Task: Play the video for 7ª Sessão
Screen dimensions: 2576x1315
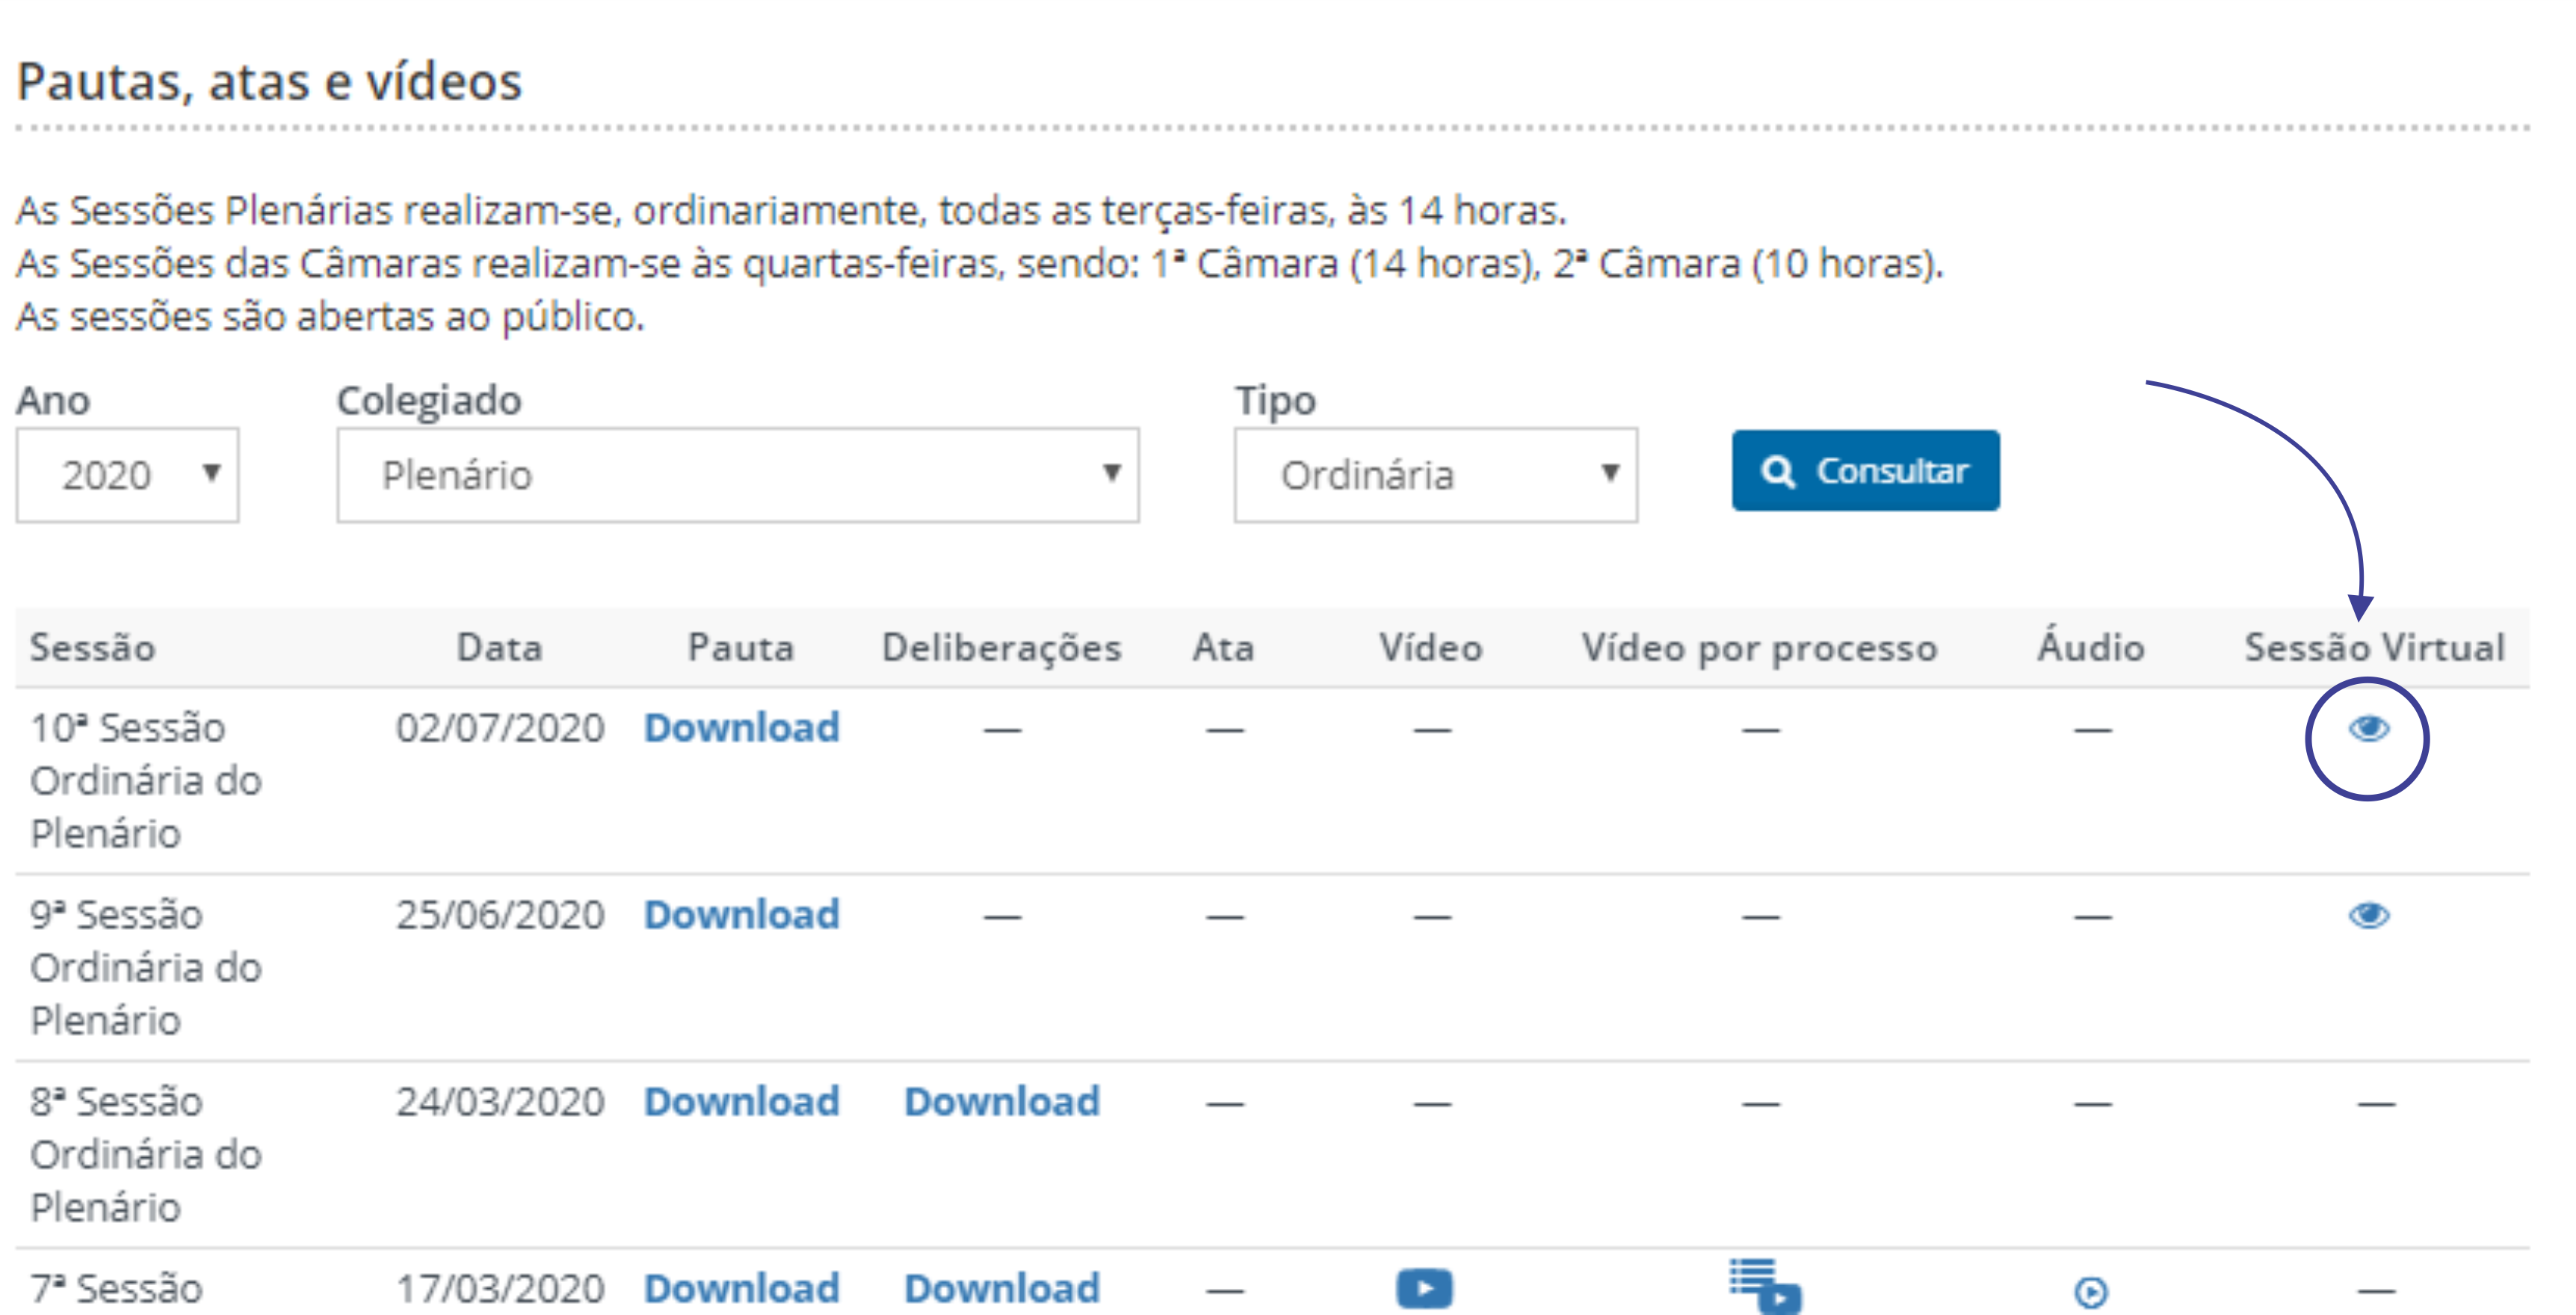Action: [1424, 1288]
